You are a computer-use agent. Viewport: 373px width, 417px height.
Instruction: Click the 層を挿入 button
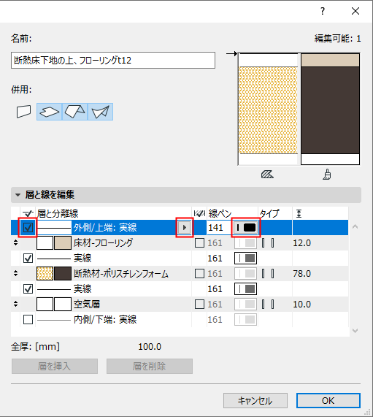(x=55, y=366)
